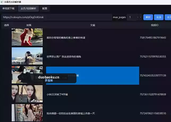The width and height of the screenshot is (171, 122).
Task: Click video ID 7574324335339777139
Action: (153, 75)
